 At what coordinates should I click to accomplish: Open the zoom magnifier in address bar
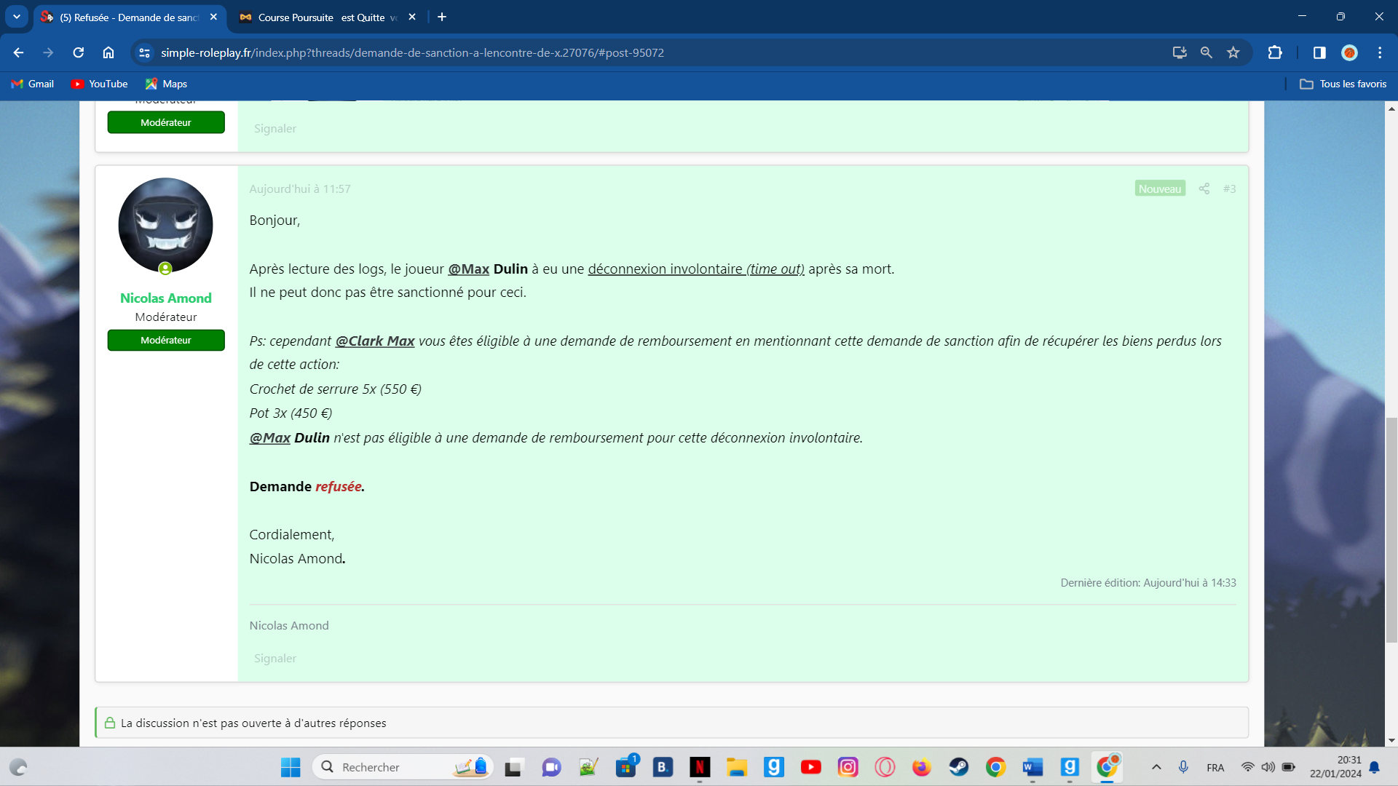[1207, 52]
